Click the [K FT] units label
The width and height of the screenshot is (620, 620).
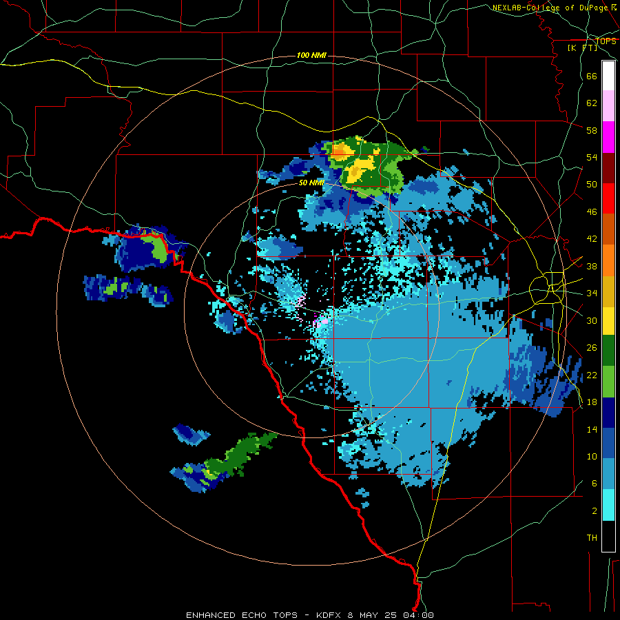point(583,48)
